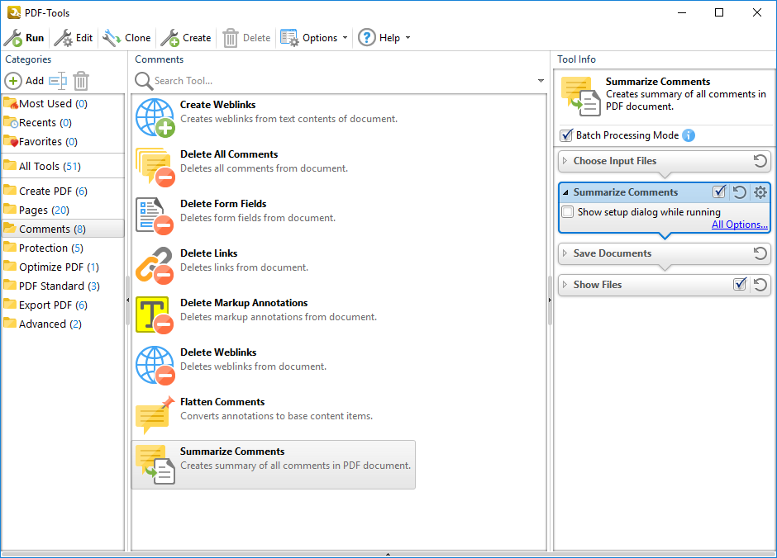
Task: Click the Add category button
Action: (x=25, y=81)
